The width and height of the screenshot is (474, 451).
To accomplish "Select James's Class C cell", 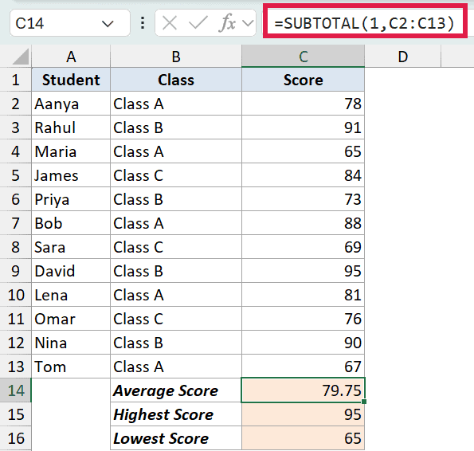I will [176, 175].
